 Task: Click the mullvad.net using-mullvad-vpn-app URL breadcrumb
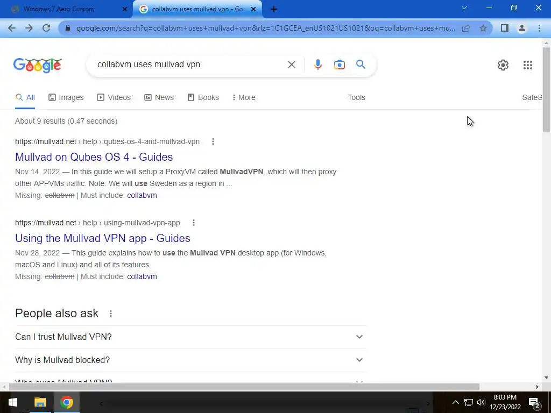pyautogui.click(x=97, y=223)
